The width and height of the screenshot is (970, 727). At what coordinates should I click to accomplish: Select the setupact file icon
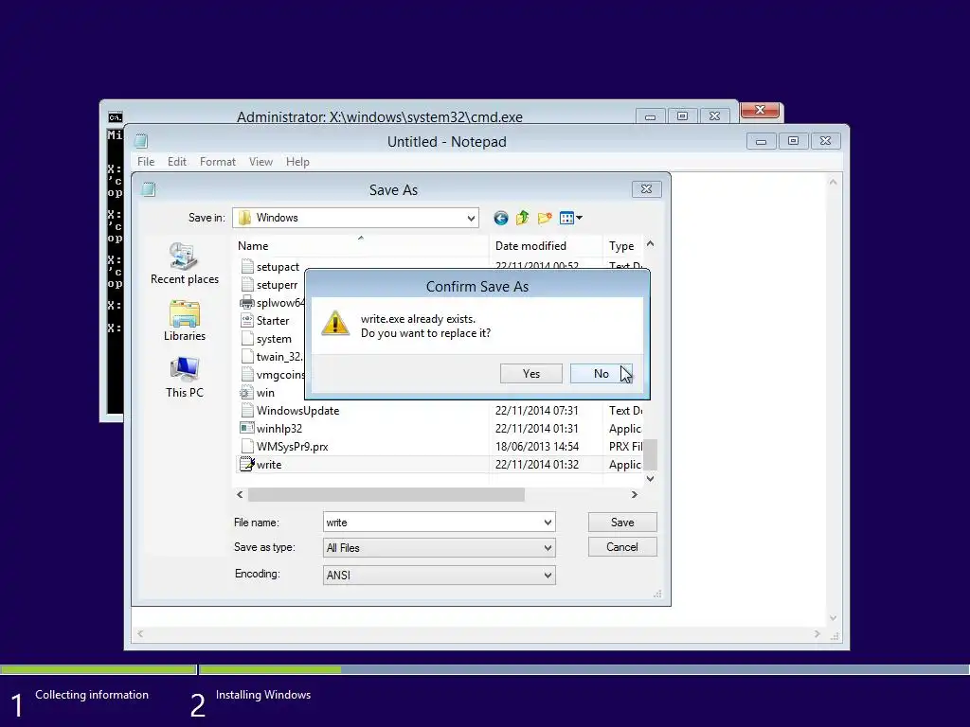pyautogui.click(x=247, y=266)
